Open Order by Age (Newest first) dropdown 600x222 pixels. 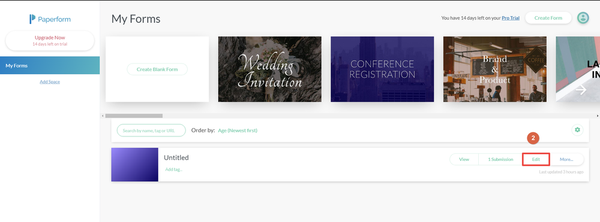coord(238,130)
